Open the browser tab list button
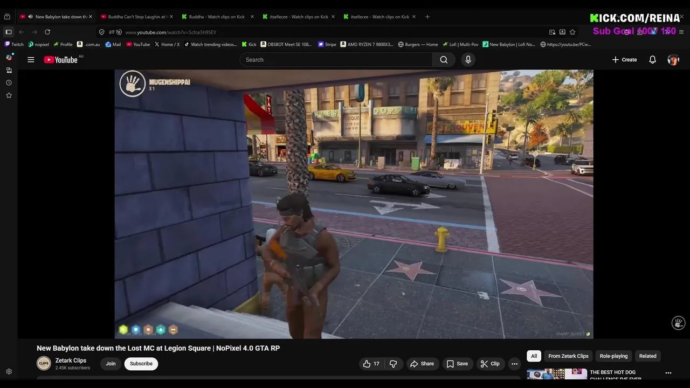The image size is (690, 388). [x=7, y=17]
